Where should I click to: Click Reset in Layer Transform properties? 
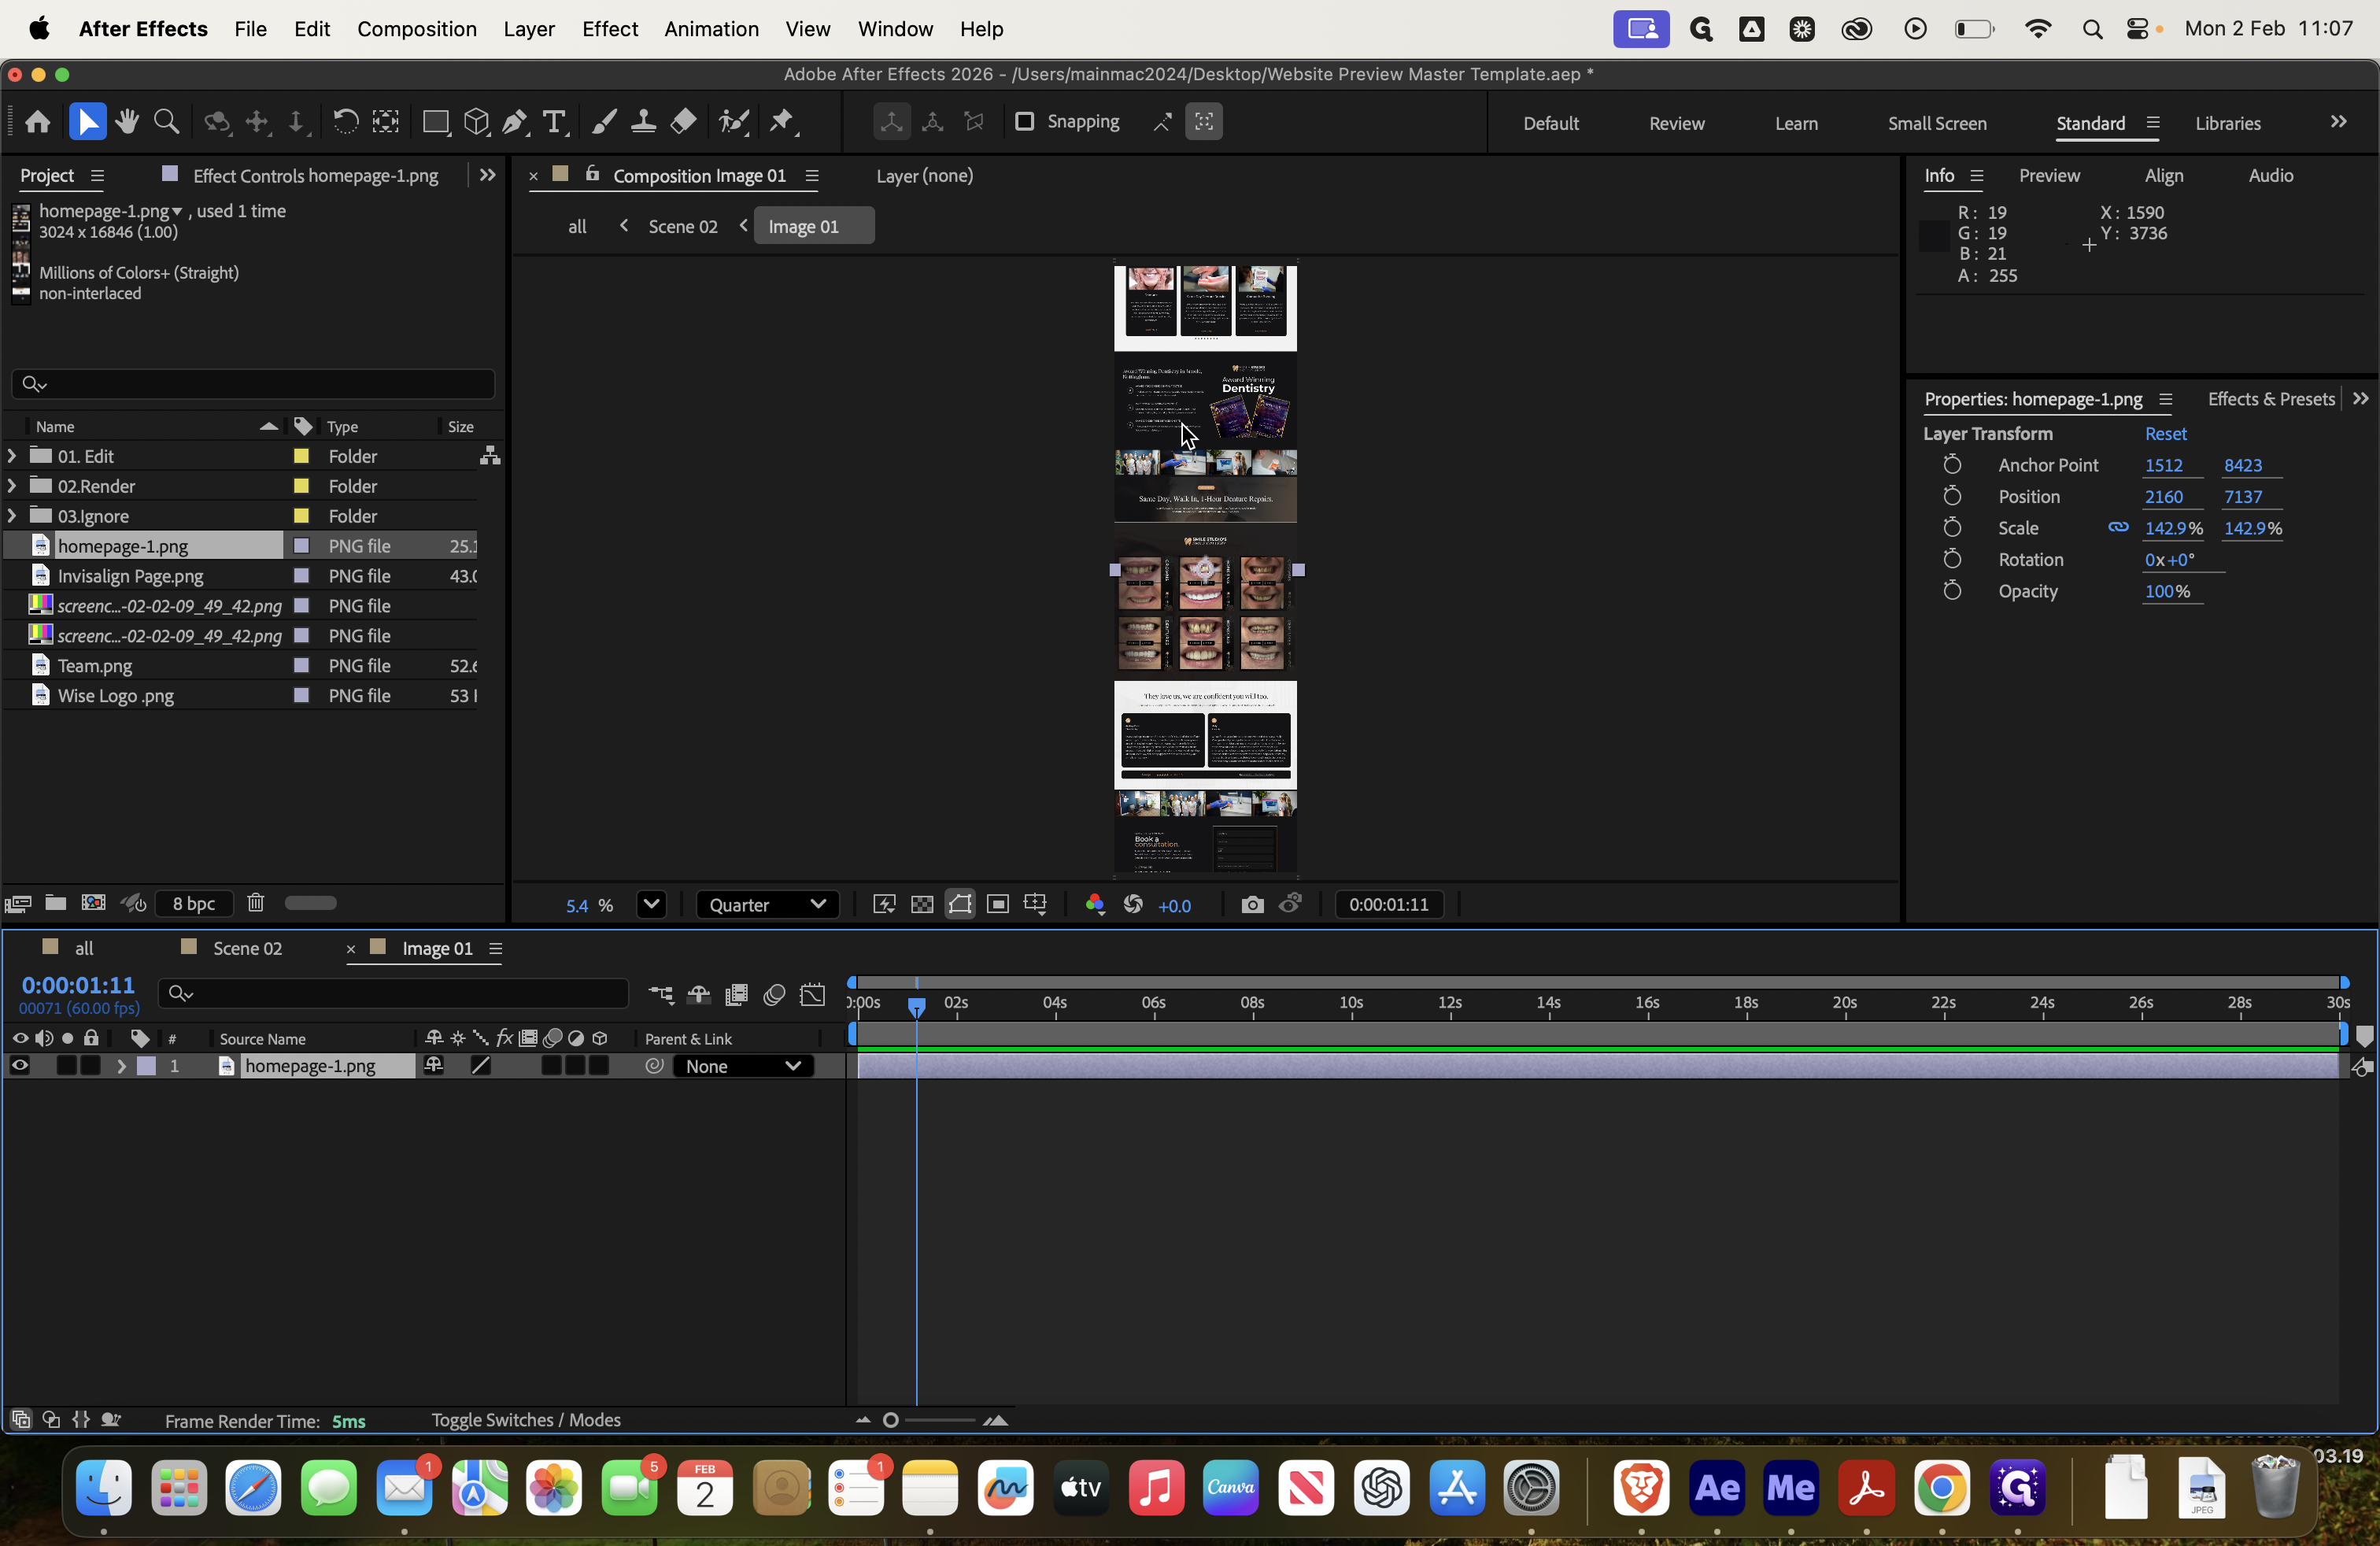click(x=2165, y=433)
